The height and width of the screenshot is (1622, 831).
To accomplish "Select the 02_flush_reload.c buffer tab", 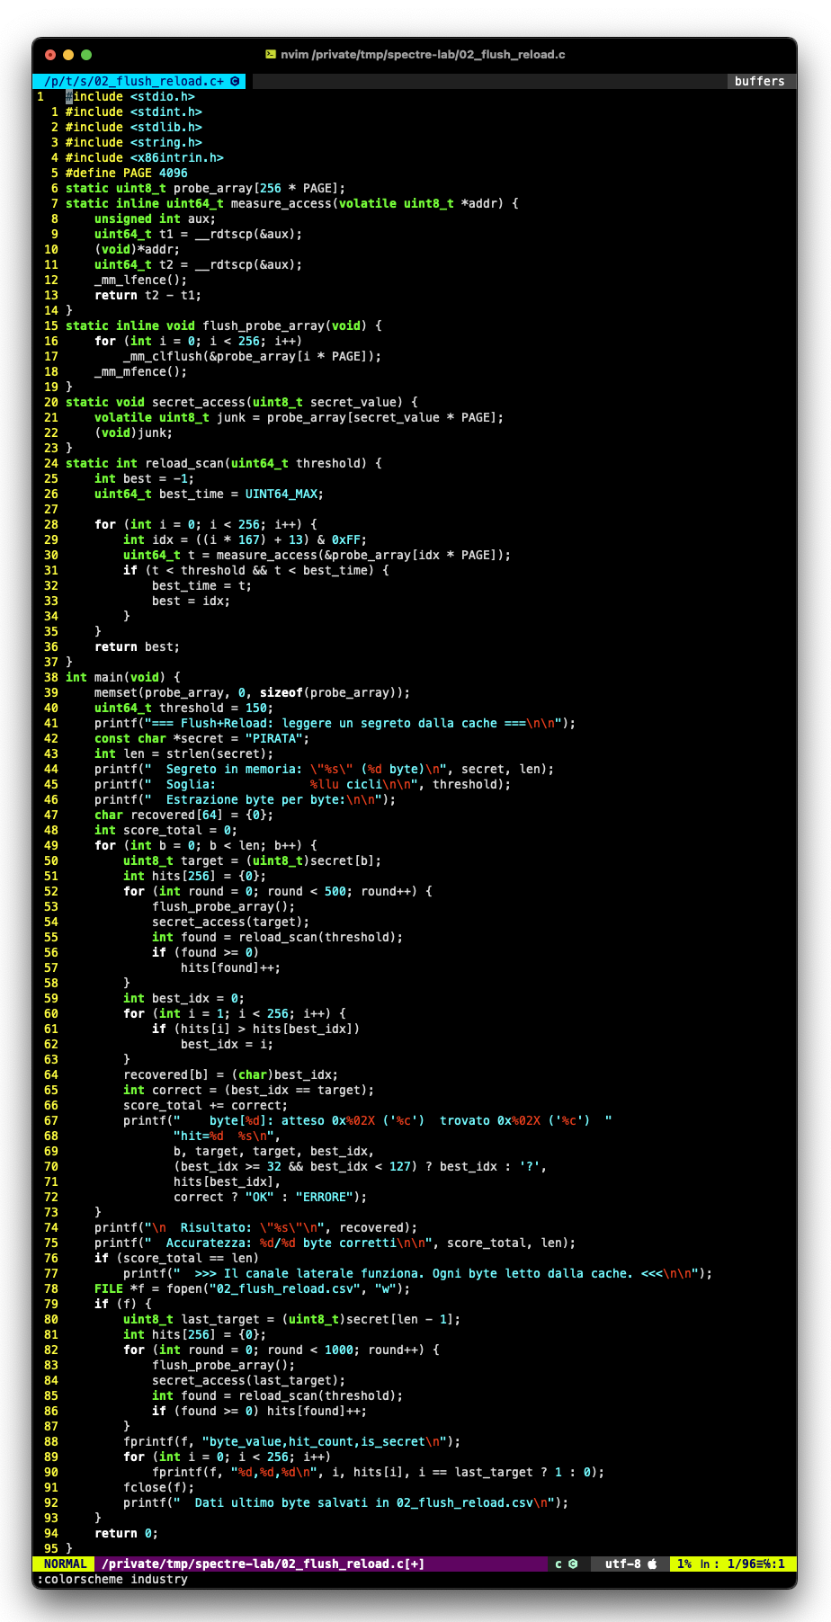I will coord(135,81).
